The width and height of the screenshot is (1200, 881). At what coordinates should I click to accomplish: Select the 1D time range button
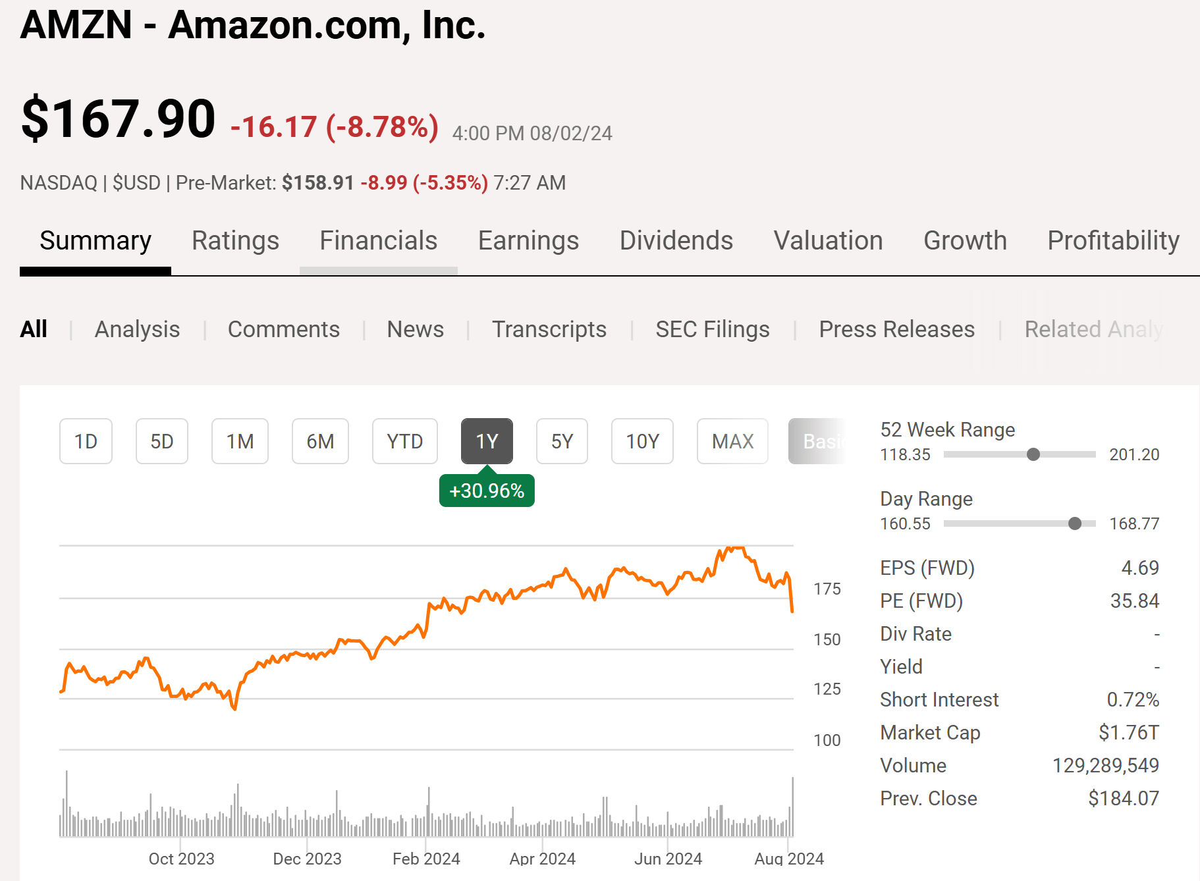[x=86, y=441]
